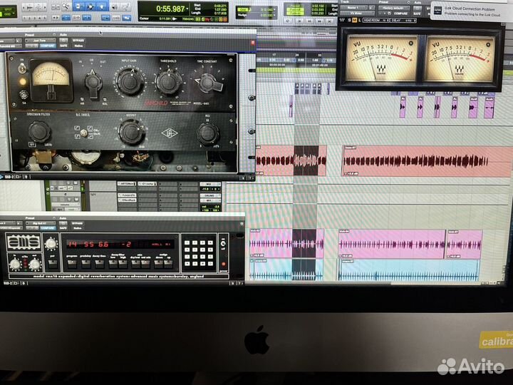Click COMPARE in the AMS RMX16 header
The image size is (513, 385).
[48, 228]
